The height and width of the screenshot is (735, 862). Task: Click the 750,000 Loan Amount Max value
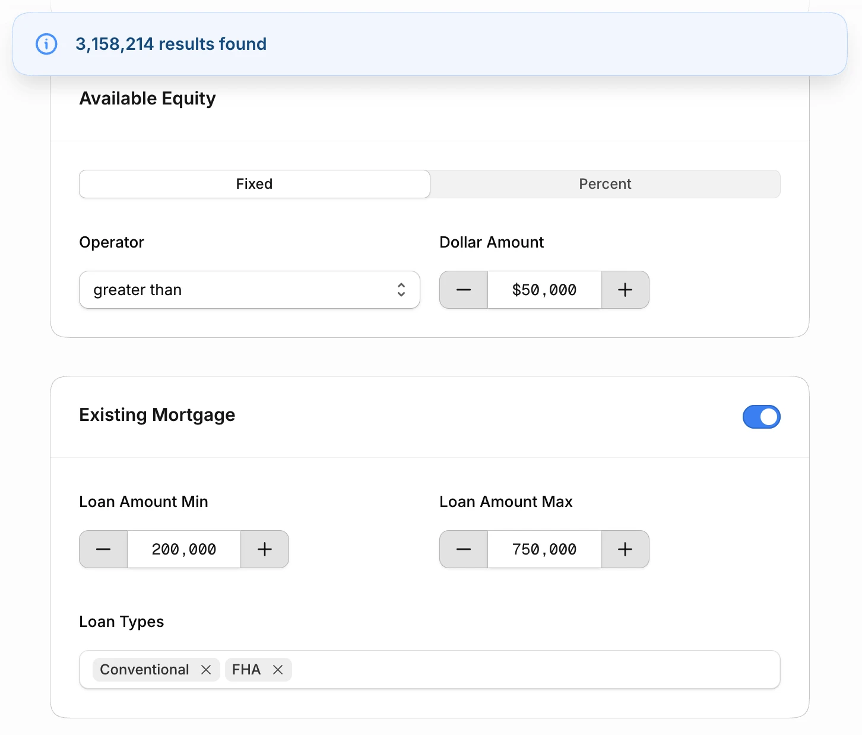(x=544, y=549)
